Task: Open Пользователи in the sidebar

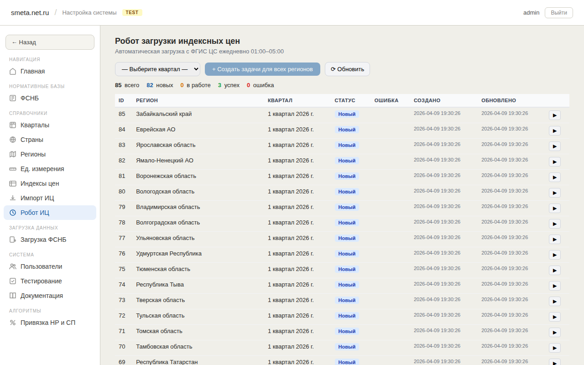Action: [41, 266]
